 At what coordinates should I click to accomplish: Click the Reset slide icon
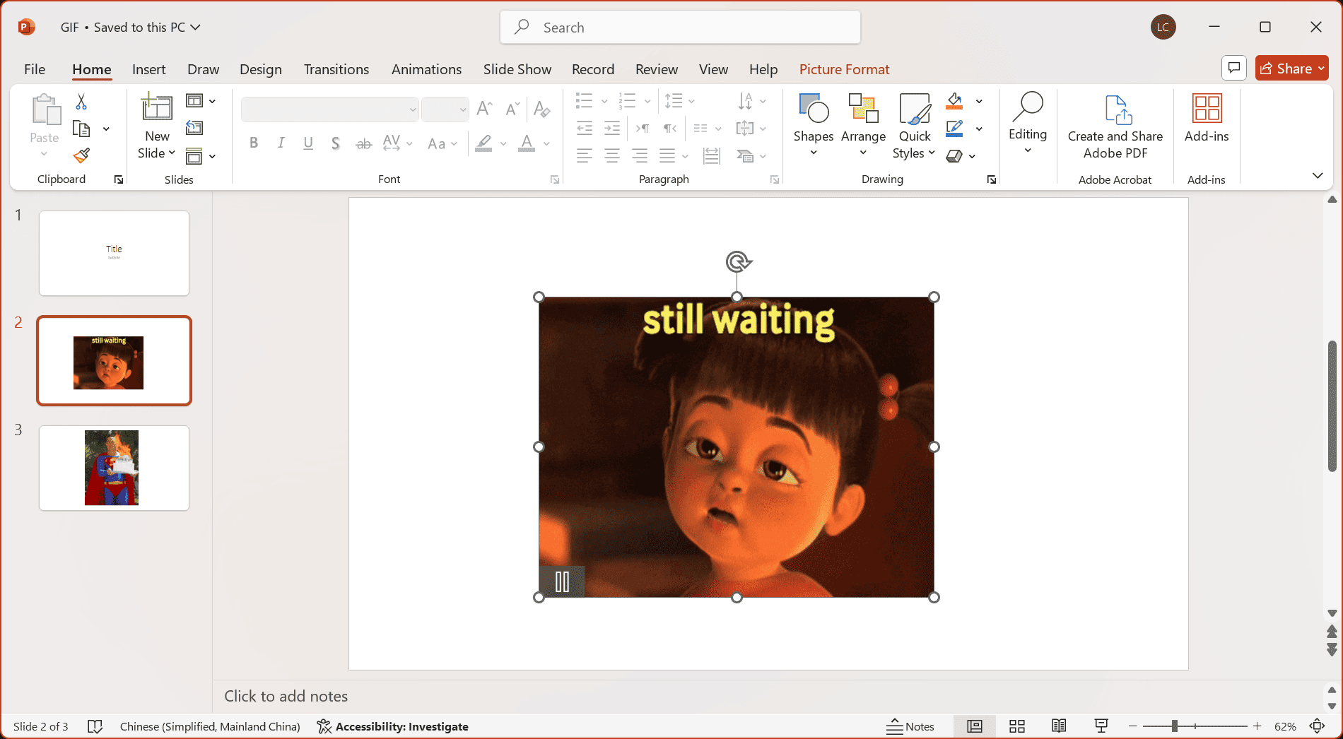click(x=194, y=128)
